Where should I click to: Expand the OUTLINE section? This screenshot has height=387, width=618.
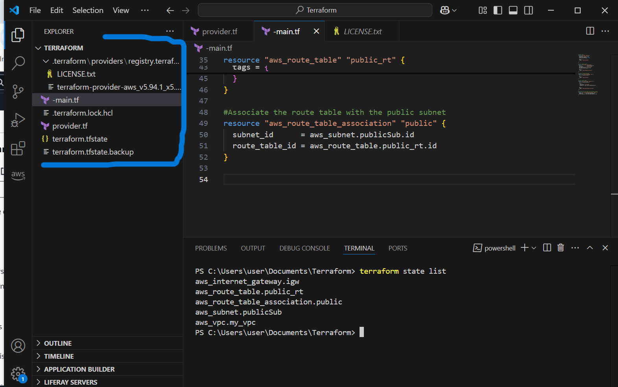[x=108, y=343]
